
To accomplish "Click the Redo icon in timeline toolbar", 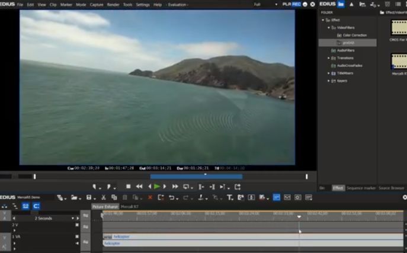I will point(186,197).
